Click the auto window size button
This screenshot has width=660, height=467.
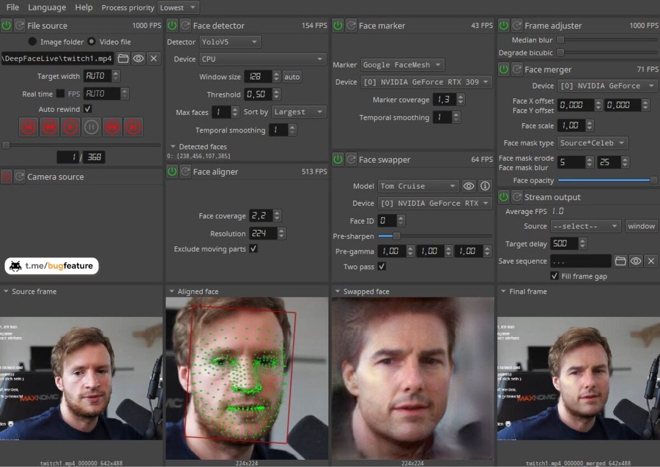point(292,77)
